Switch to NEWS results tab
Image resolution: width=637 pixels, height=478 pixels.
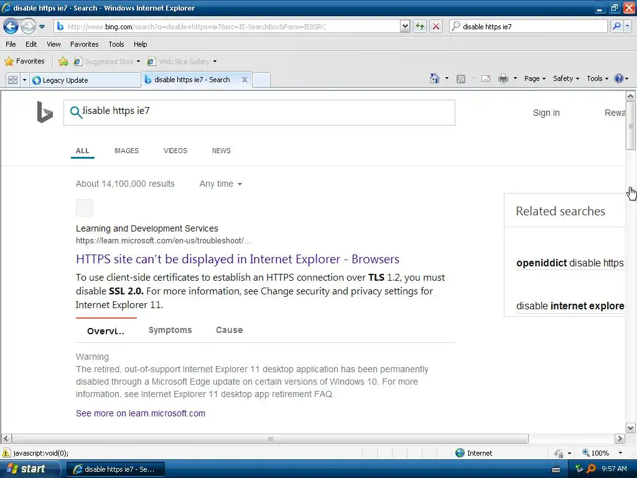[x=221, y=151]
